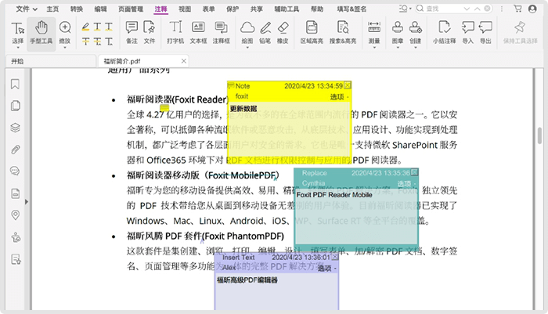
Task: Expand the 创建 dropdown arrow
Action: 415,48
